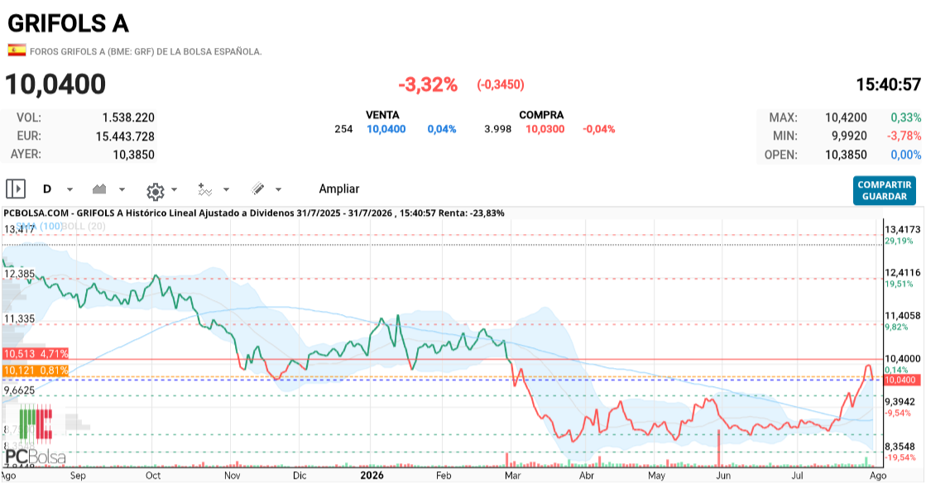
Task: Click the COMPRA column heading
Action: tap(541, 115)
